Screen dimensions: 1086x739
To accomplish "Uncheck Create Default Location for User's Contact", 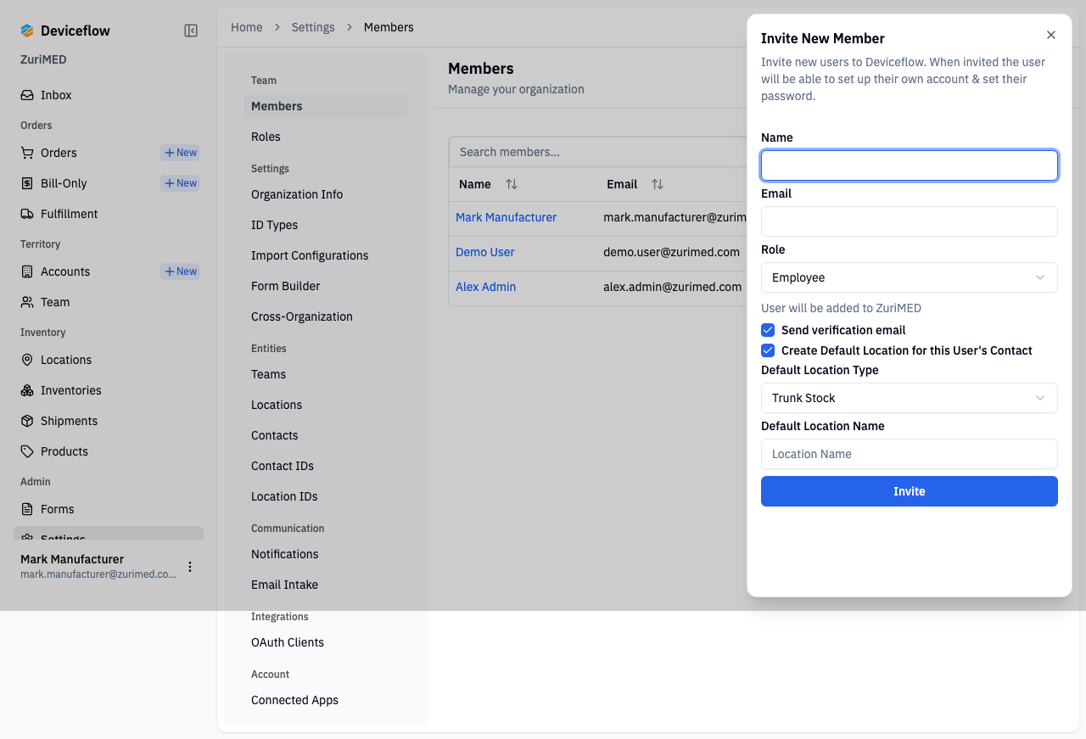I will pos(768,350).
